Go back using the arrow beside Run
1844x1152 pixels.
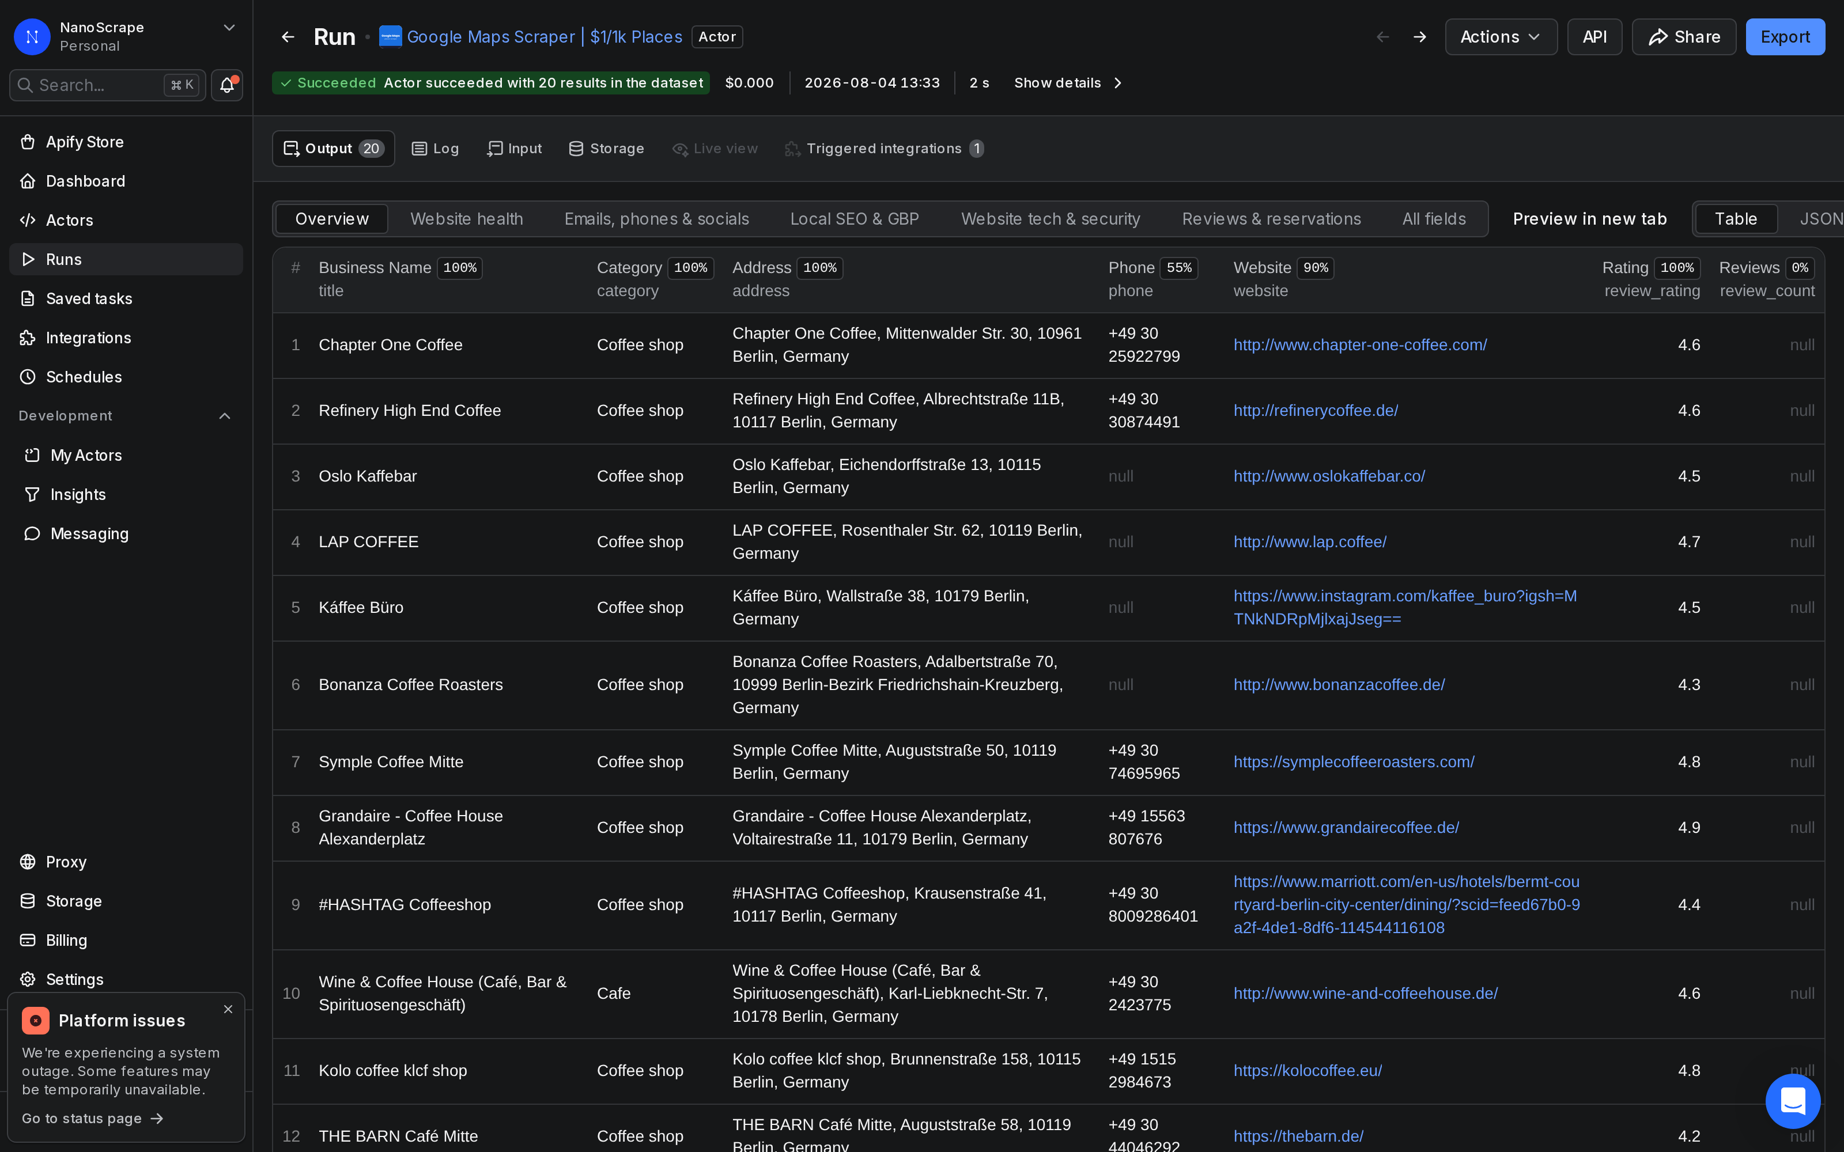point(288,36)
